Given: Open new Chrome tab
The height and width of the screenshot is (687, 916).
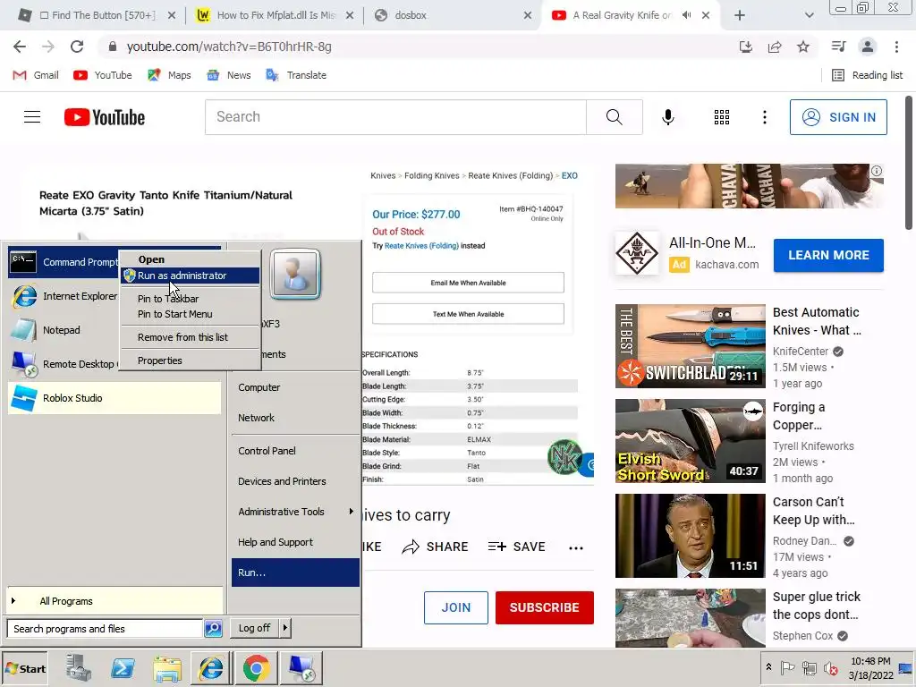Looking at the screenshot, I should 740,15.
